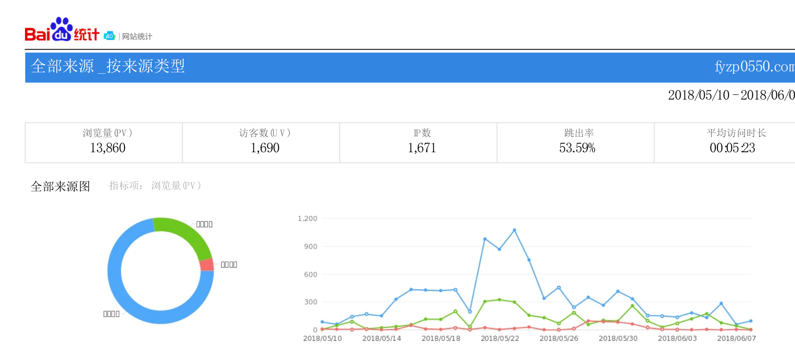The width and height of the screenshot is (795, 349).
Task: Select the 平均访问时长 value 00:05:23
Action: pos(732,148)
